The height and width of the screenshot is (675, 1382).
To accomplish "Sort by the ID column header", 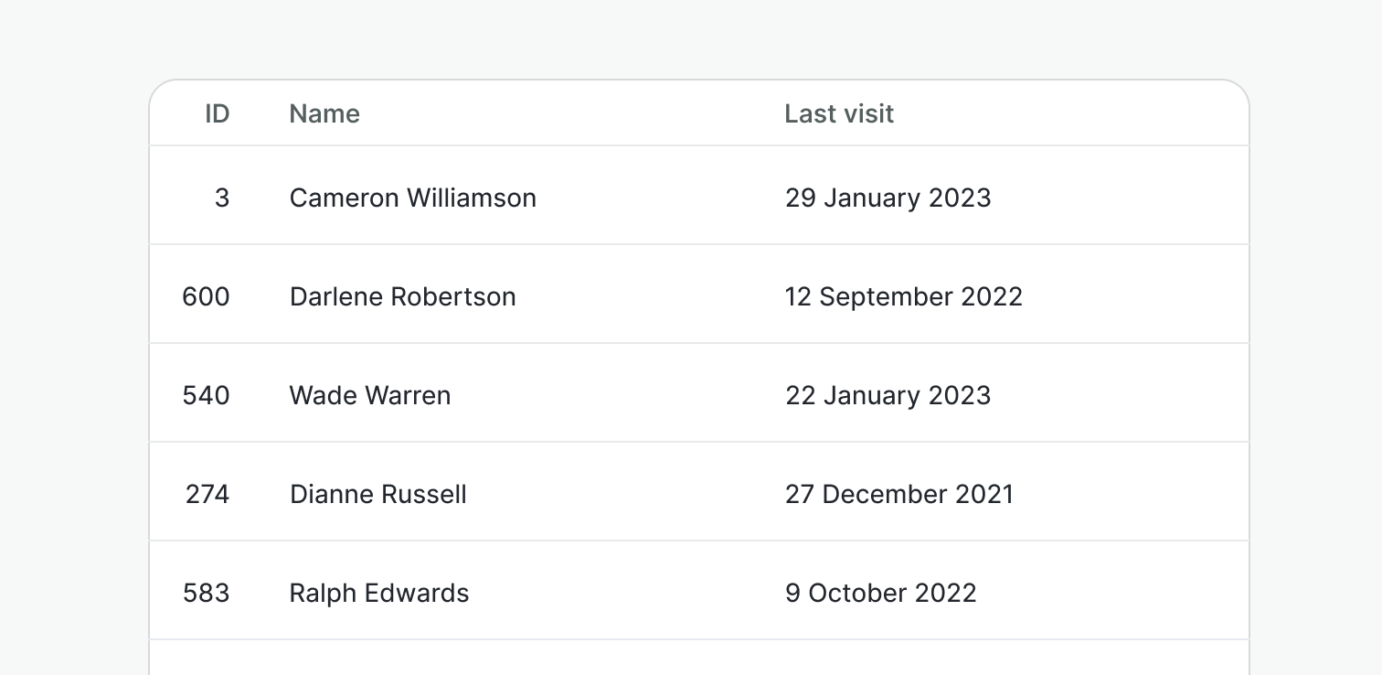I will [x=217, y=113].
